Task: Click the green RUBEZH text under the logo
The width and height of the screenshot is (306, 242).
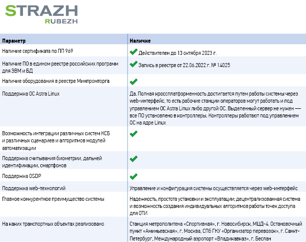Action: [x=61, y=22]
